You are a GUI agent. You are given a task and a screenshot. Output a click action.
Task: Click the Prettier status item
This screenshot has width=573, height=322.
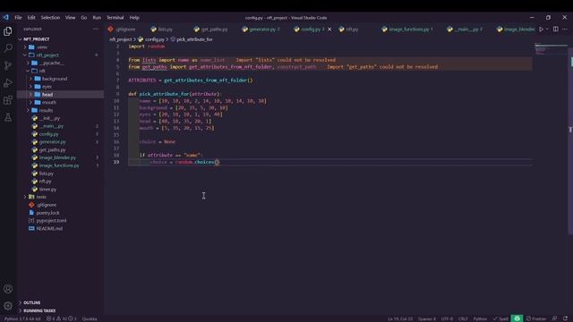click(536, 318)
